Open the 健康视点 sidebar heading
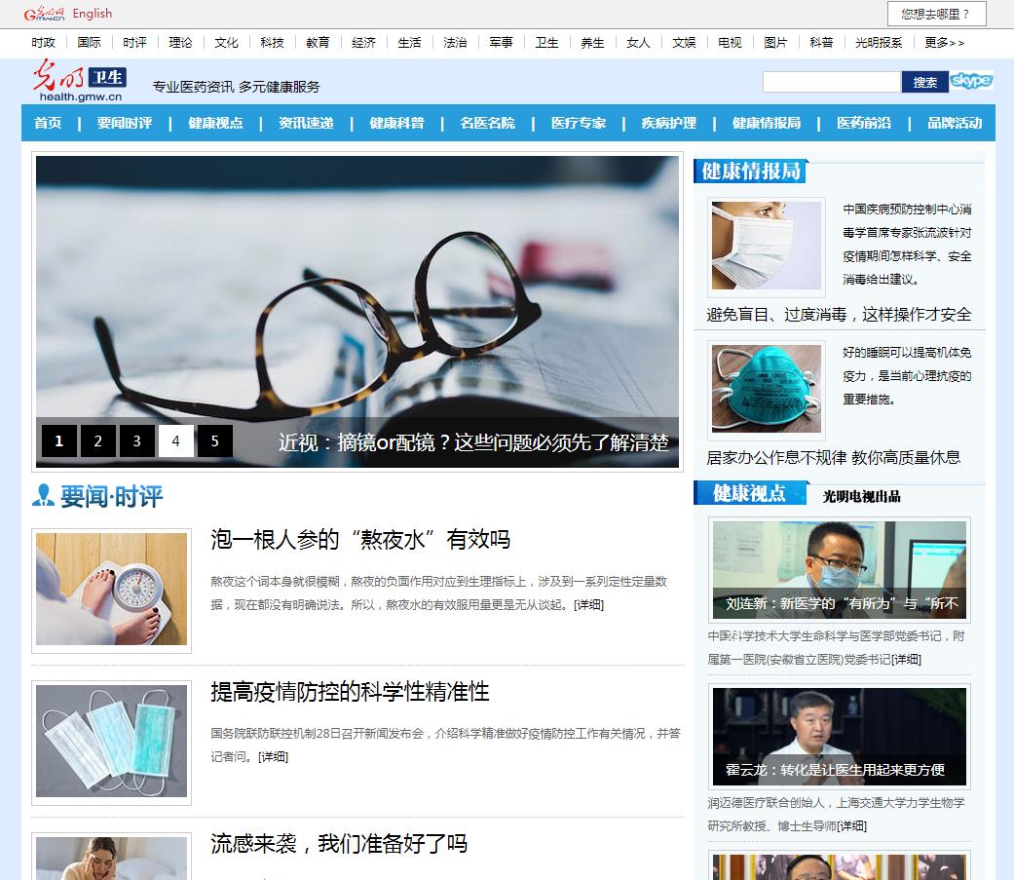The image size is (1014, 880). click(750, 494)
